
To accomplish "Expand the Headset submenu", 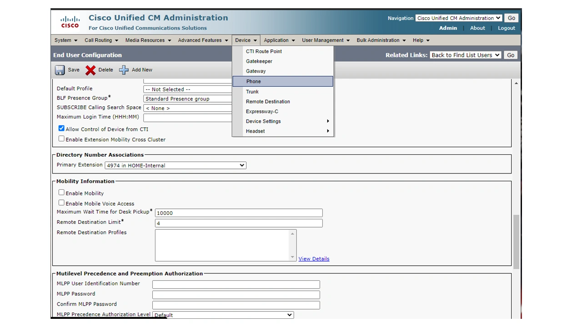I will (283, 131).
